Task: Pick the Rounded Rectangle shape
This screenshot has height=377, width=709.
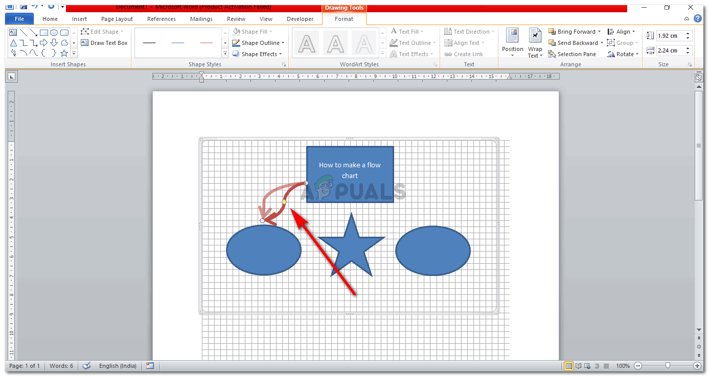Action: click(64, 33)
